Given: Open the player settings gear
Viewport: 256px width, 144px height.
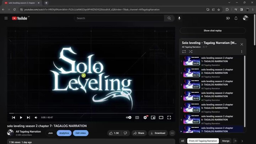Looking at the screenshot, I should (145, 117).
